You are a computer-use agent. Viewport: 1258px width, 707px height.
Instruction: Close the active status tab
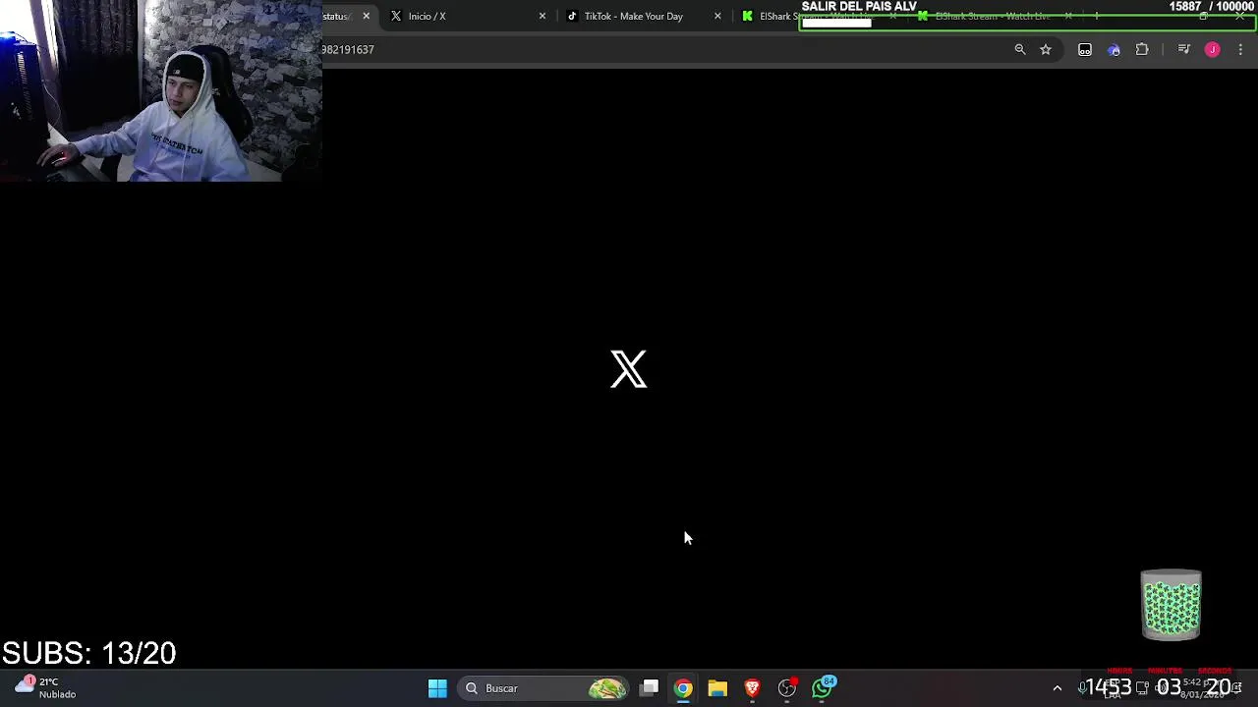[x=366, y=16]
